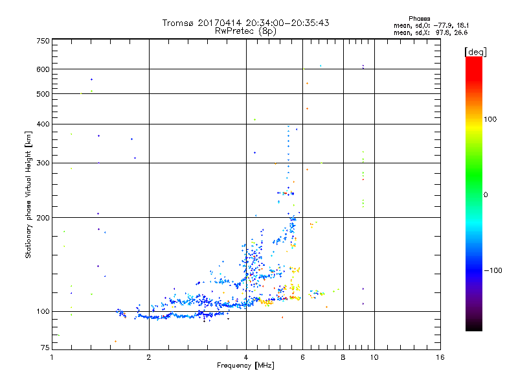The height and width of the screenshot is (389, 518).
Task: Click the y-axis tick label "300"
Action: 43,163
